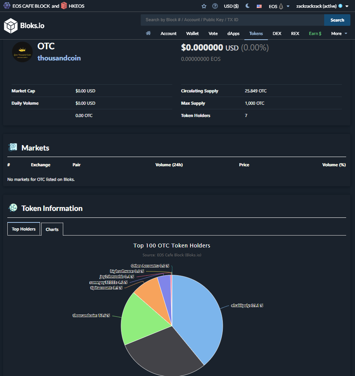Image resolution: width=355 pixels, height=376 pixels.
Task: Open the thousandcoin contract link
Action: [x=59, y=58]
